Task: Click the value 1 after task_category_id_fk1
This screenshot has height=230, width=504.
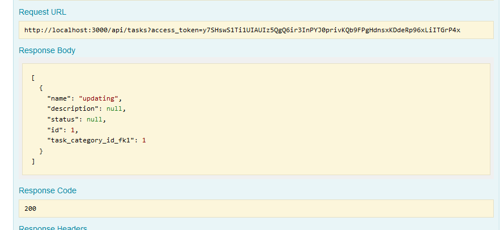Action: pos(144,140)
